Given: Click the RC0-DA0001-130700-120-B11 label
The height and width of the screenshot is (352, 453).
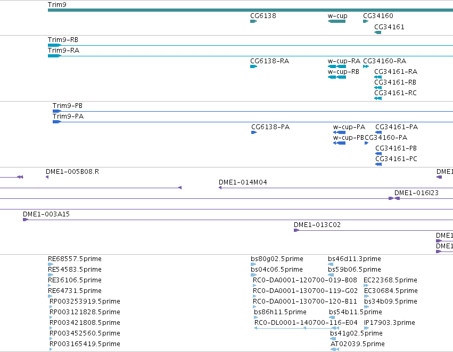Looking at the screenshot, I should (305, 301).
